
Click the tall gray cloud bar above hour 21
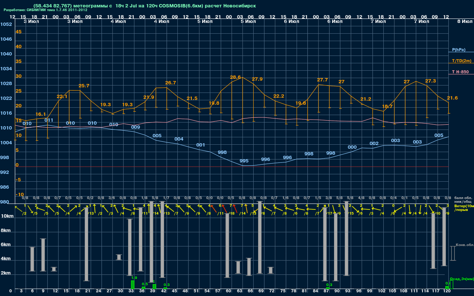pos(86,244)
